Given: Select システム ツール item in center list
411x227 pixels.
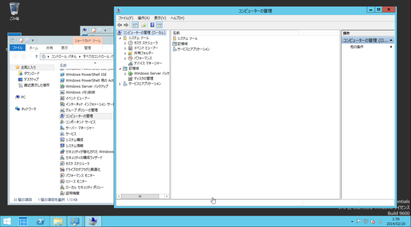Looking at the screenshot, I should (x=185, y=38).
